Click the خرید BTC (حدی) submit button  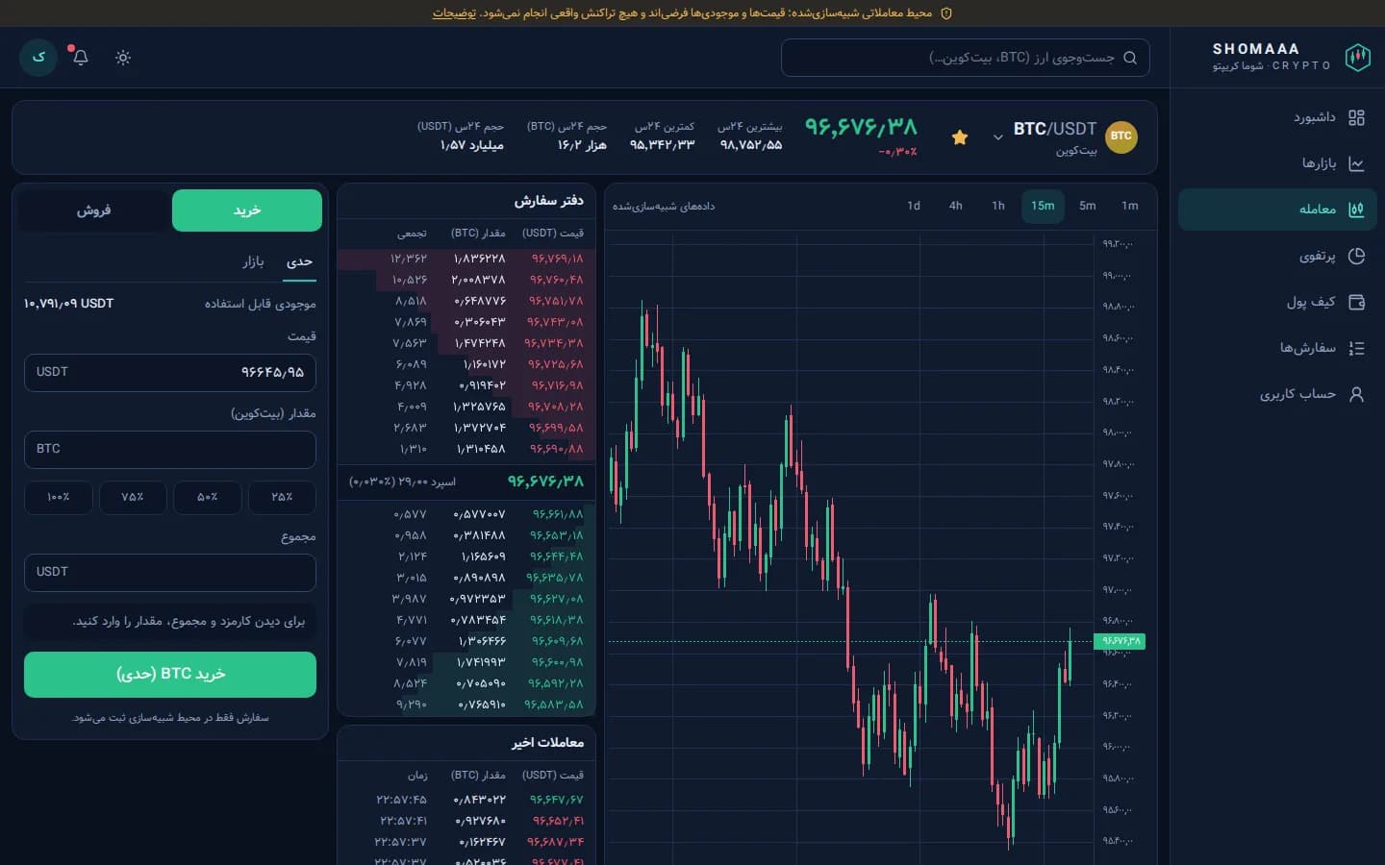click(170, 675)
